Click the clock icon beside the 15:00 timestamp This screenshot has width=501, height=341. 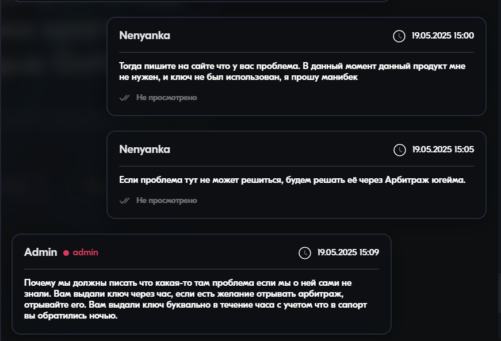[399, 36]
